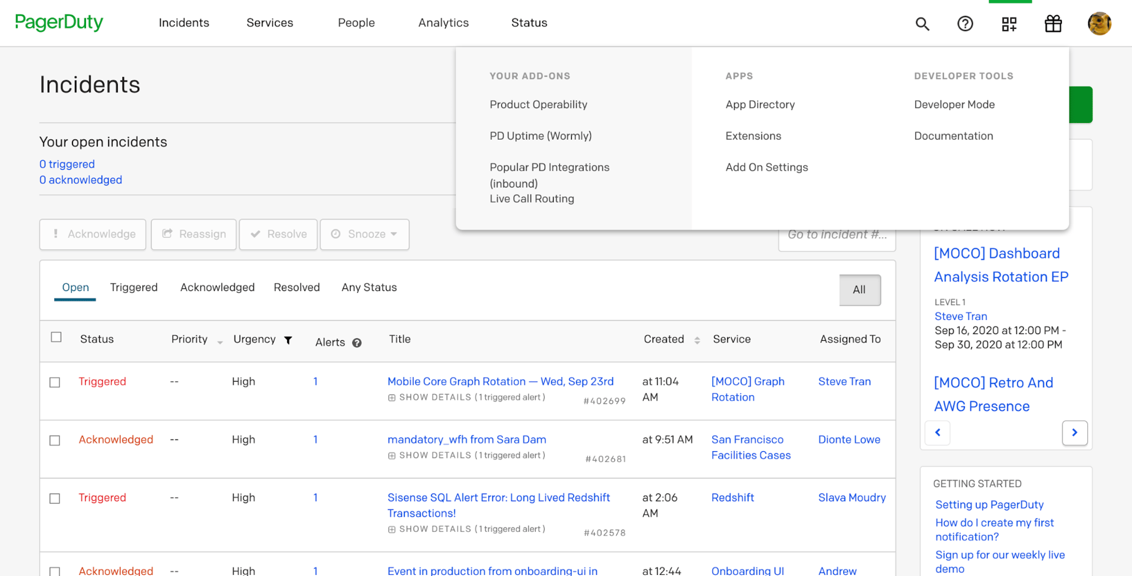This screenshot has height=576, width=1132.
Task: Click the apps grid add-ons icon
Action: click(1009, 24)
